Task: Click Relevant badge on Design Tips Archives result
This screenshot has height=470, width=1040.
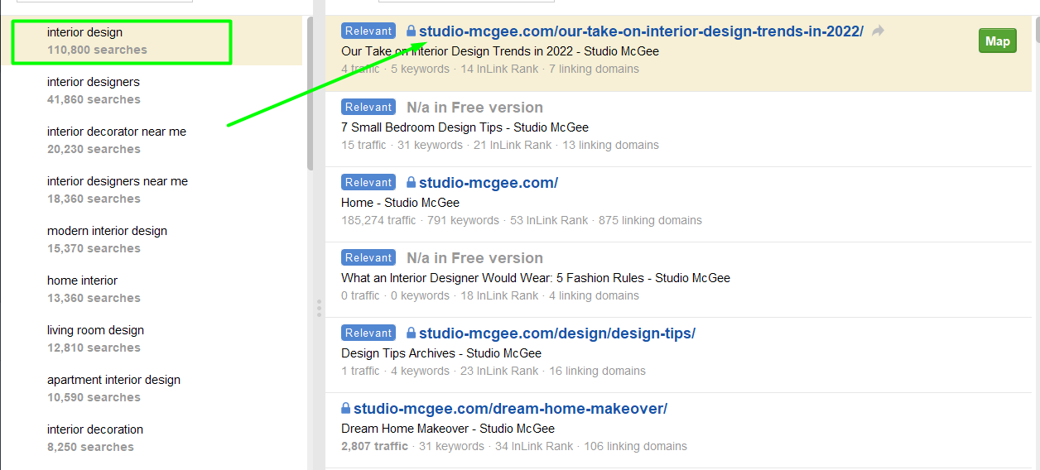Action: (x=368, y=333)
